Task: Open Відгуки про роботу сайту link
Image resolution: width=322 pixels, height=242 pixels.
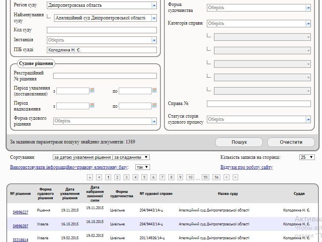Action: coord(247,167)
